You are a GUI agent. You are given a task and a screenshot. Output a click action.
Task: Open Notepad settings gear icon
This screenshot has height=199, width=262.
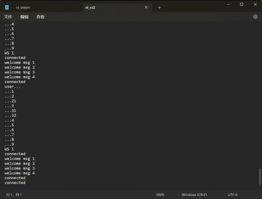pos(255,17)
